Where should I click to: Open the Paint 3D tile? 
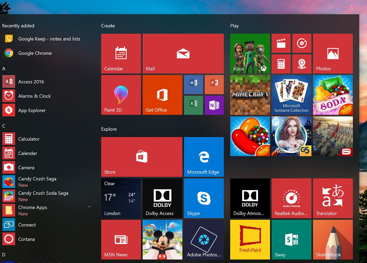(121, 95)
